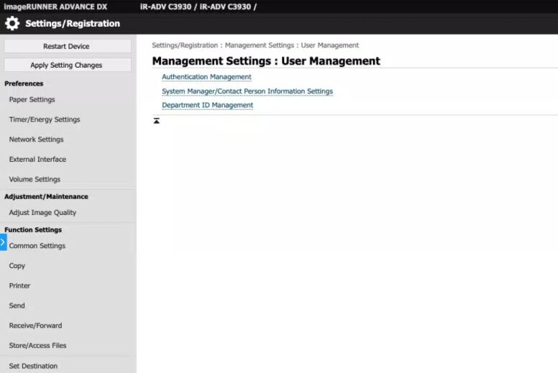Open Timer/Energy Settings from the sidebar

44,120
